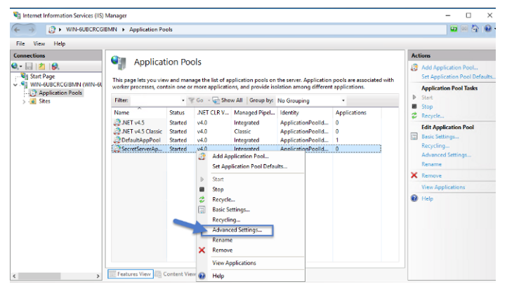Click the green Recycle icon in Actions pane

click(x=414, y=116)
